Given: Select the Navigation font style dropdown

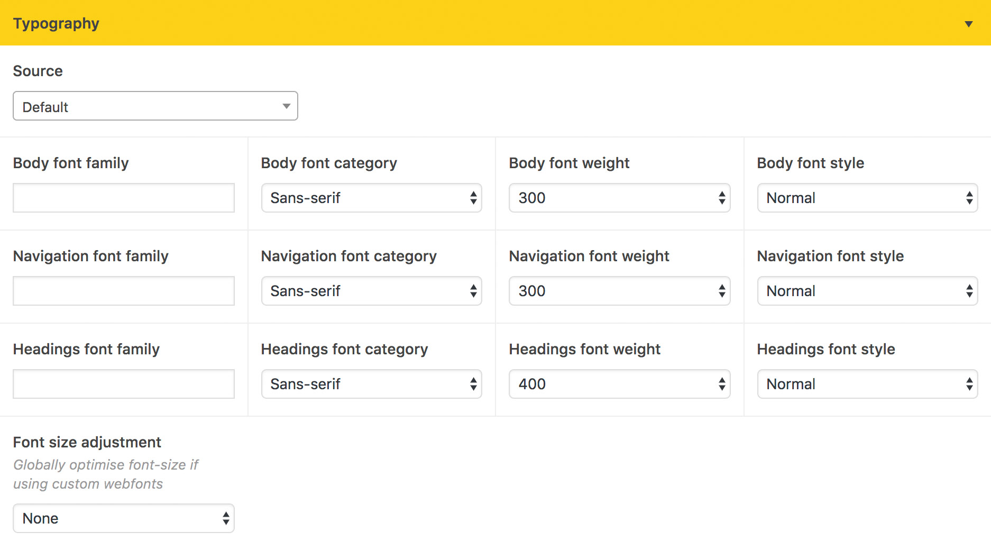Looking at the screenshot, I should pyautogui.click(x=867, y=291).
